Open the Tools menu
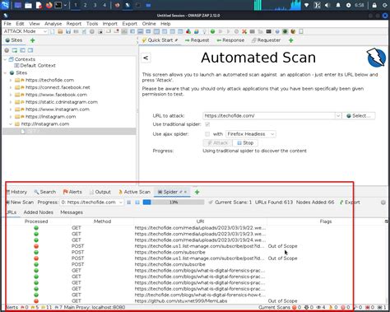The width and height of the screenshot is (390, 312). point(92,24)
